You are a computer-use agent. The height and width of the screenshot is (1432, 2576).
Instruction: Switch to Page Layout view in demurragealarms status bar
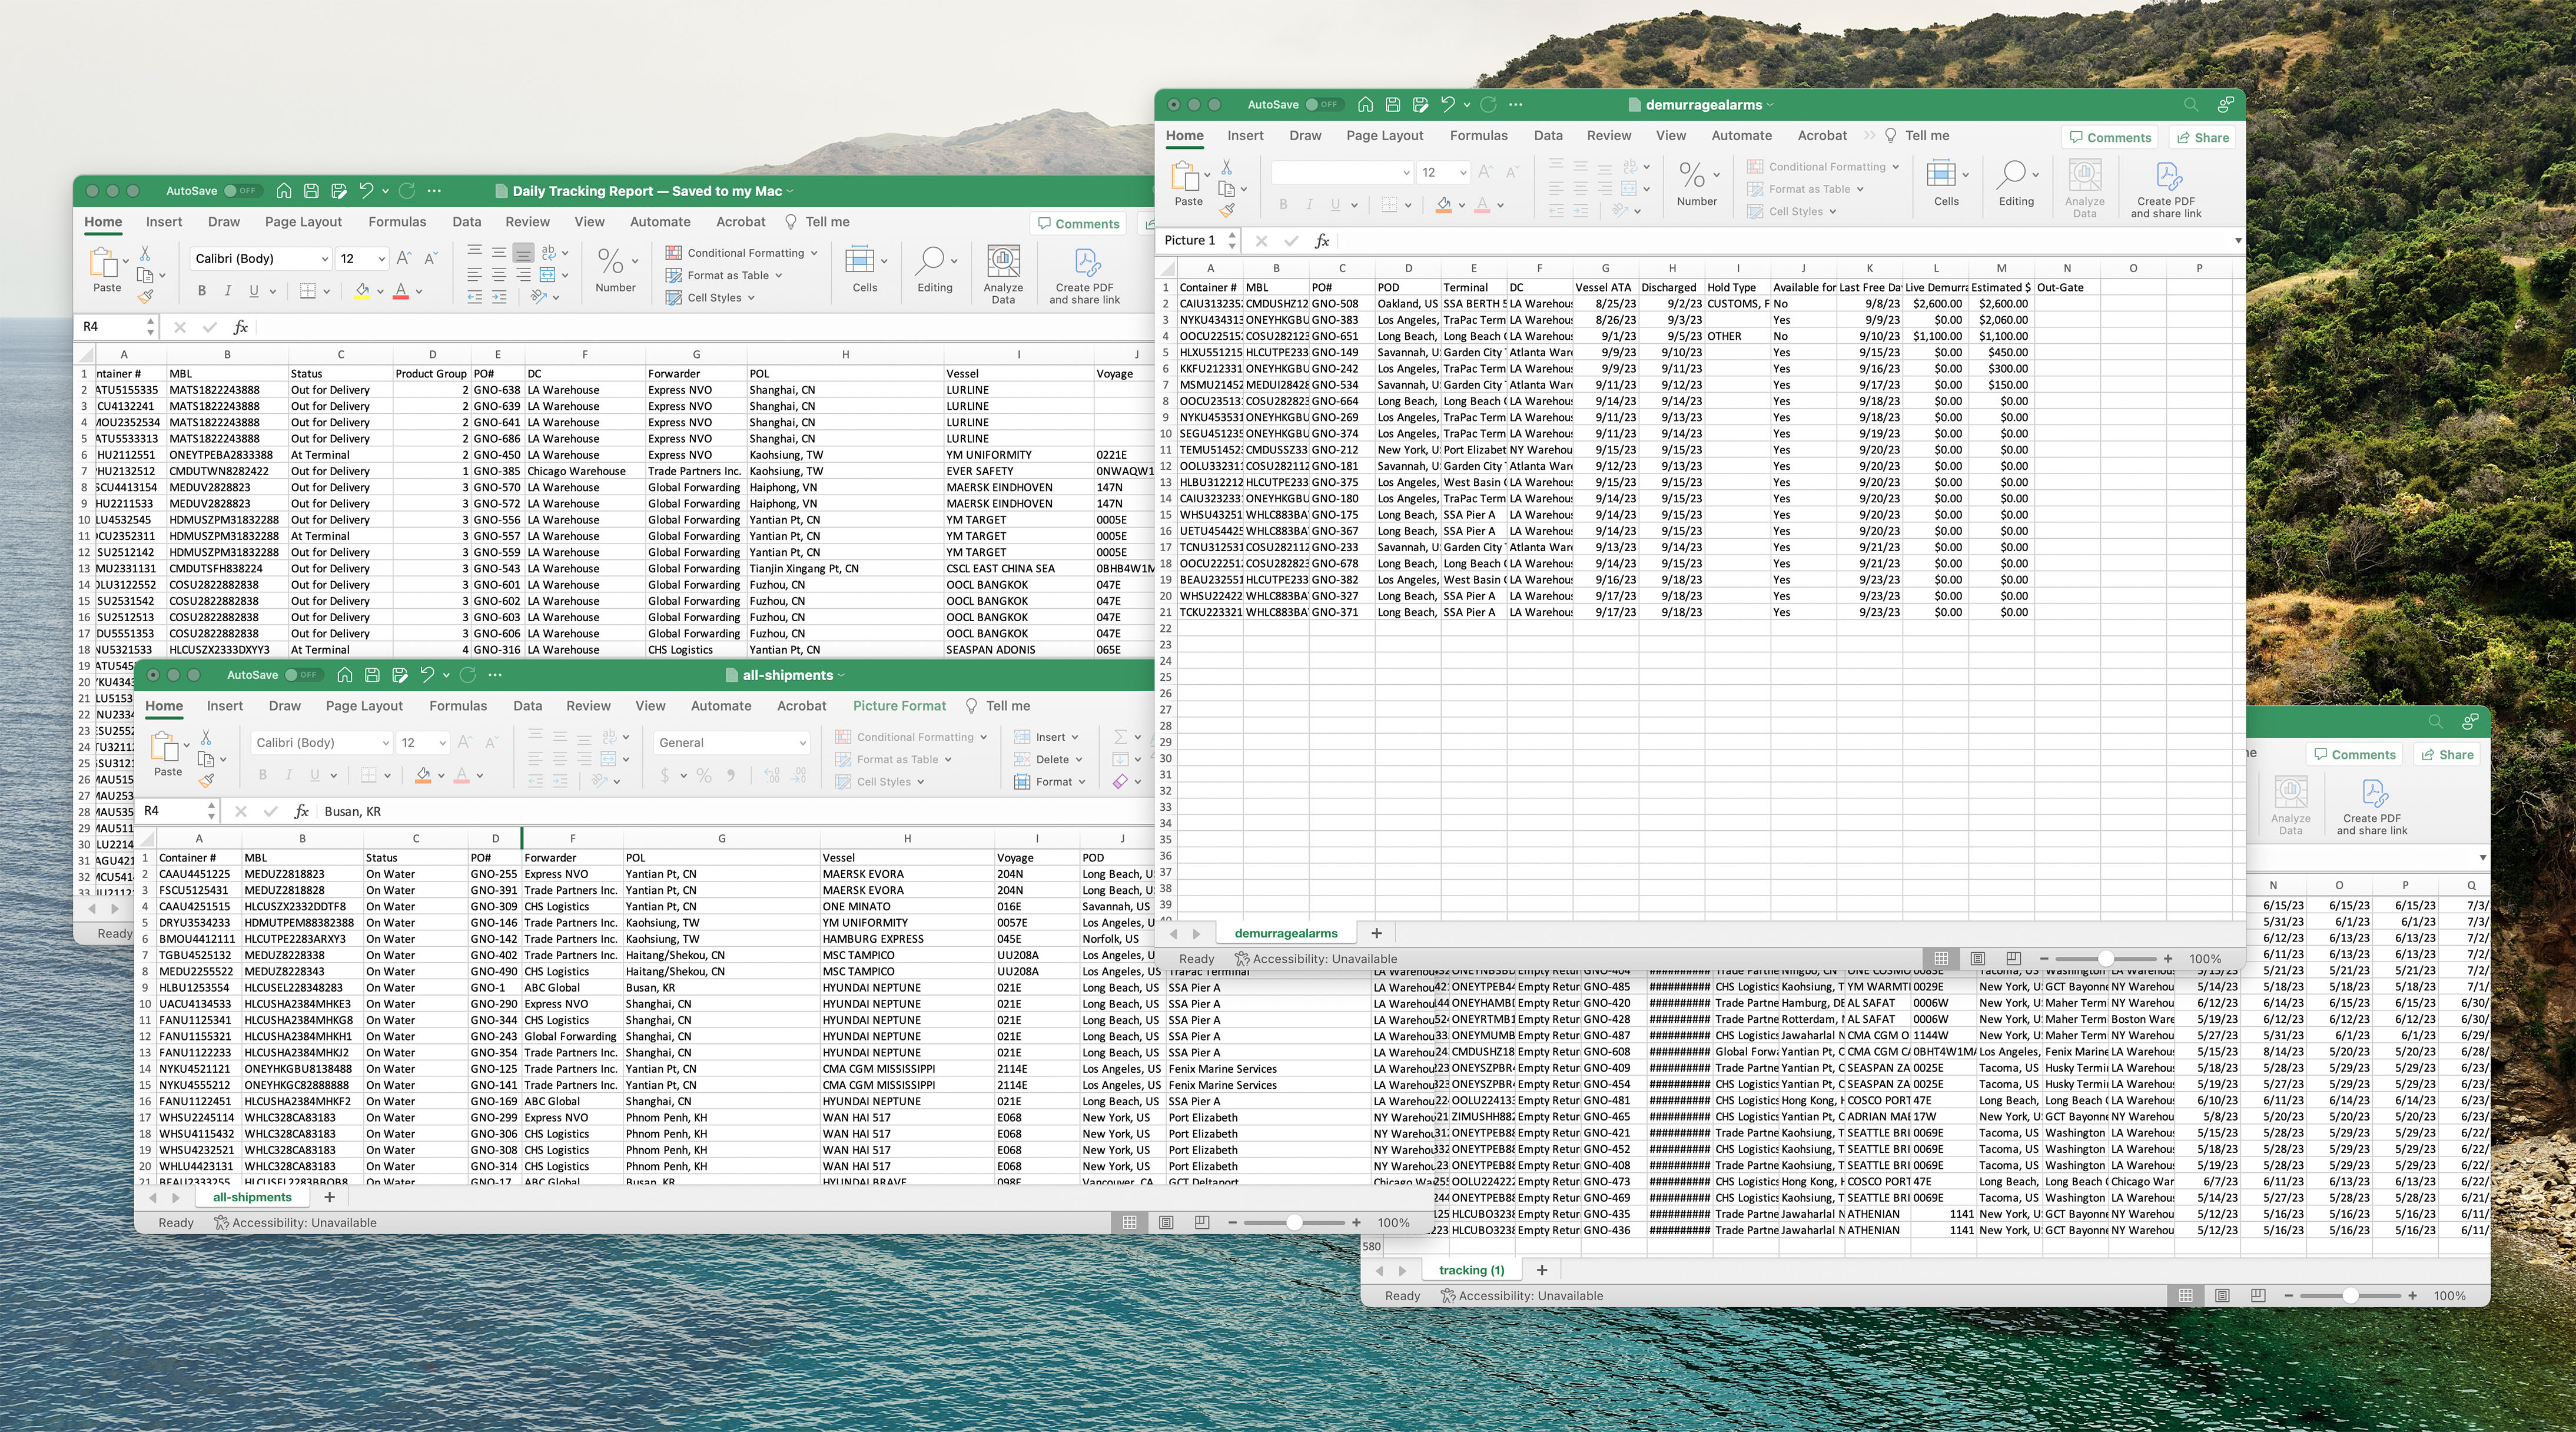click(x=1977, y=958)
